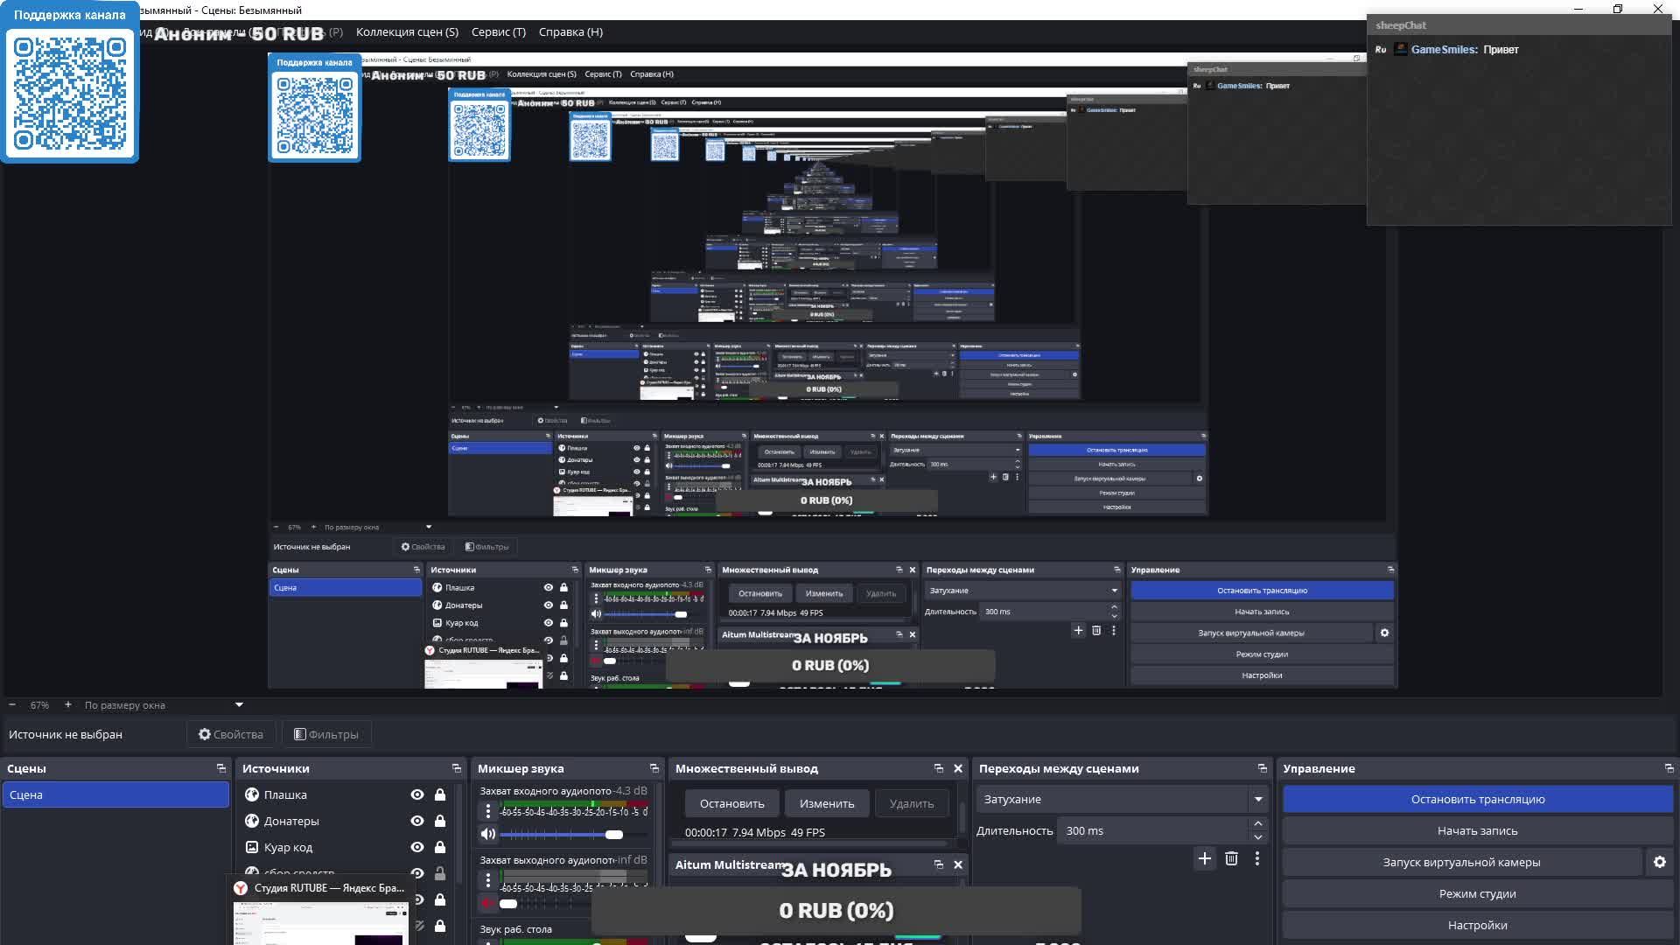Image resolution: width=1680 pixels, height=945 pixels.
Task: Hide the Плашка source
Action: 416,794
